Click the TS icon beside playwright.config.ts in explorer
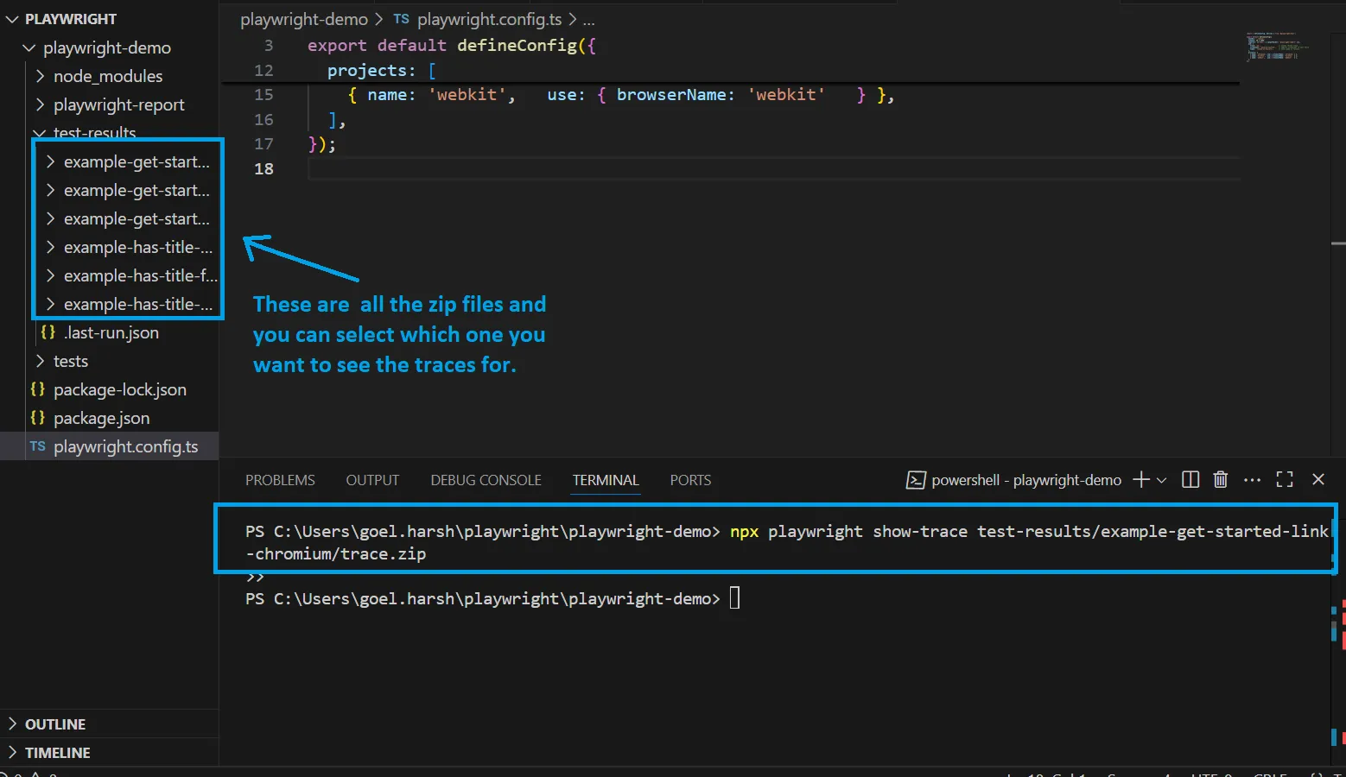This screenshot has height=777, width=1346. click(37, 446)
